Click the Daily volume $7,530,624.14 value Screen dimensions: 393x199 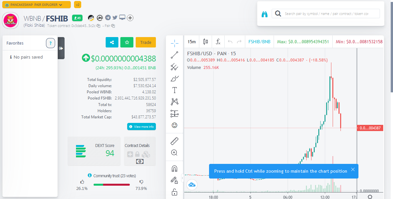click(x=144, y=86)
